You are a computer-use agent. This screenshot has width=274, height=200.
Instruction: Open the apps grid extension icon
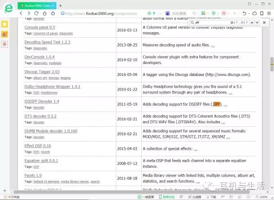pos(203,13)
